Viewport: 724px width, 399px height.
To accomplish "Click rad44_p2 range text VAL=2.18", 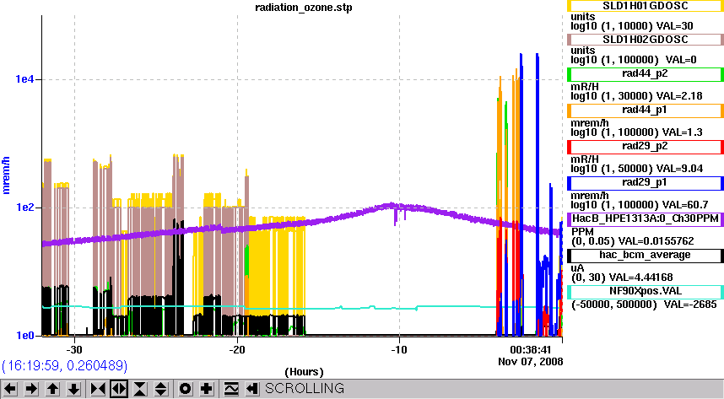I will [637, 96].
